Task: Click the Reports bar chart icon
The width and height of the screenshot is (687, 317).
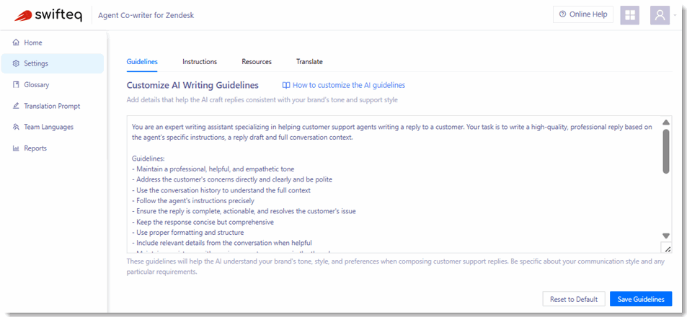Action: coord(16,148)
